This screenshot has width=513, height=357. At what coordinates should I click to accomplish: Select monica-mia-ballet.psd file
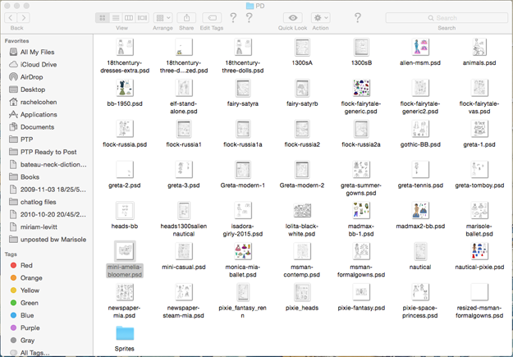[x=243, y=260]
